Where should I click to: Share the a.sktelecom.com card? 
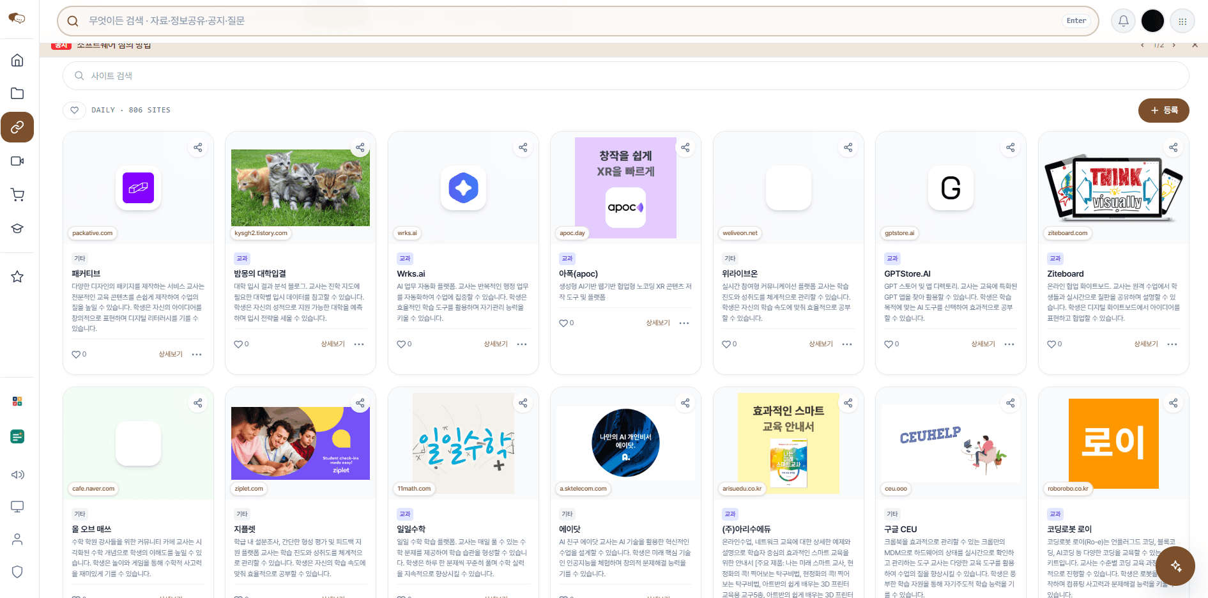point(685,403)
